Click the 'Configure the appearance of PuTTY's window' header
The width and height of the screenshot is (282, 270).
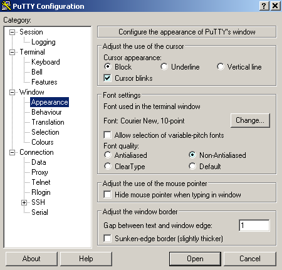pyautogui.click(x=187, y=32)
